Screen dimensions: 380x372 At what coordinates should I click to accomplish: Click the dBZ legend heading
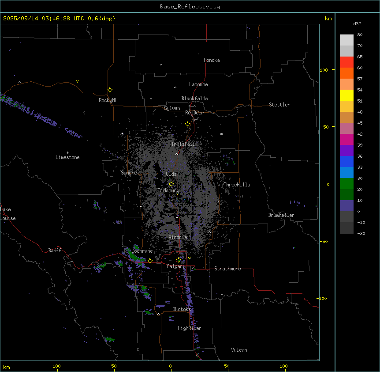357,23
